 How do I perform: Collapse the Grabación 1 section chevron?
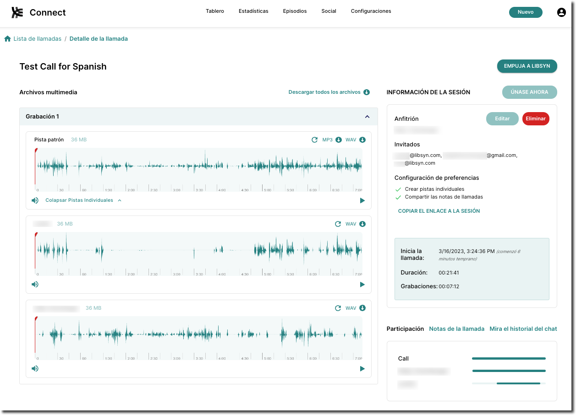pyautogui.click(x=367, y=117)
